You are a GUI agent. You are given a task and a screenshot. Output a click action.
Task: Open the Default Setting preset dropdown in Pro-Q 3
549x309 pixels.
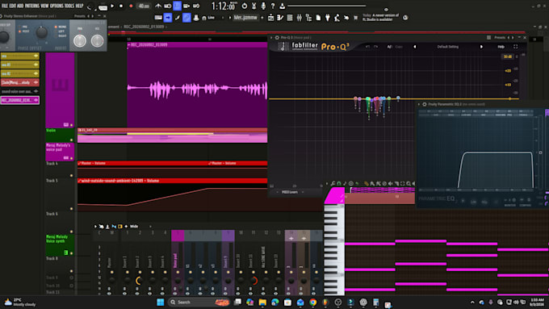point(448,47)
